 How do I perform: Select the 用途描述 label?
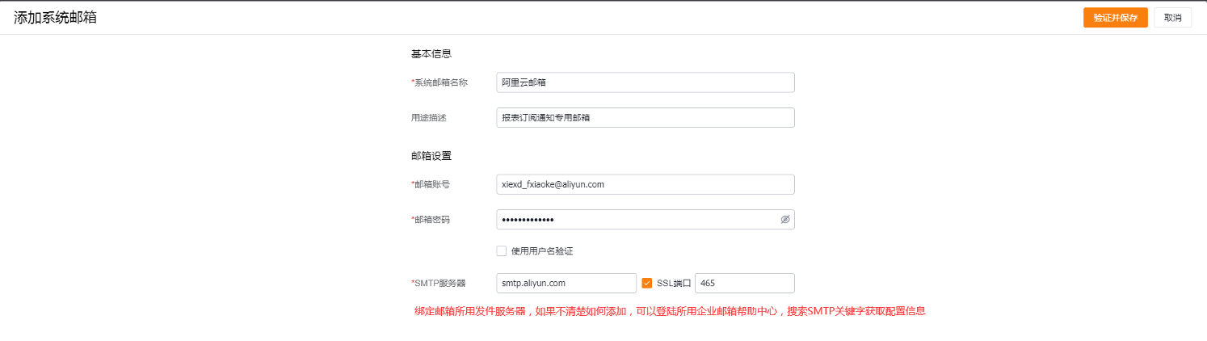coord(429,117)
